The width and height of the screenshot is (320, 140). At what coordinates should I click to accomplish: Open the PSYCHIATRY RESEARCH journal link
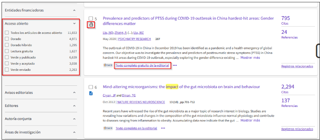[135, 39]
